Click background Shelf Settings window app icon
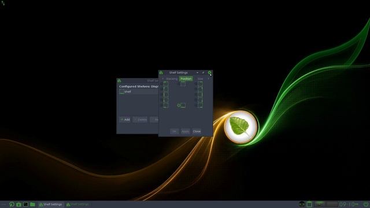 pyautogui.click(x=119, y=81)
